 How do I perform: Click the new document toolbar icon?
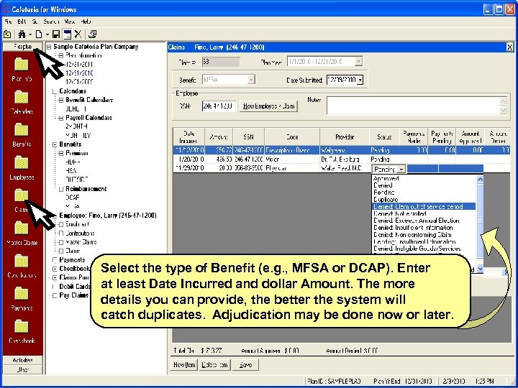[x=39, y=34]
